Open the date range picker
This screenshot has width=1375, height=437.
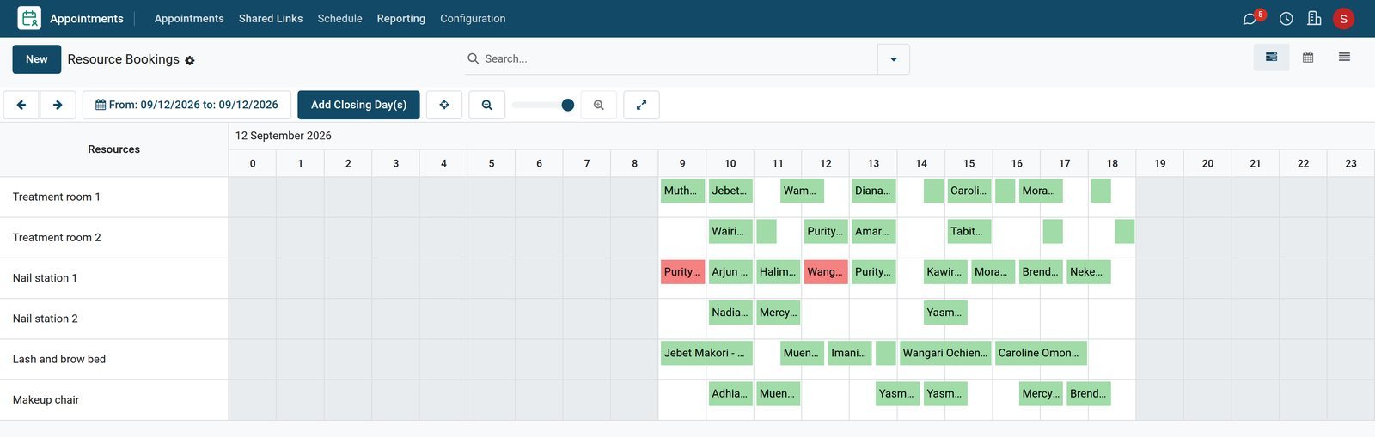tap(186, 105)
